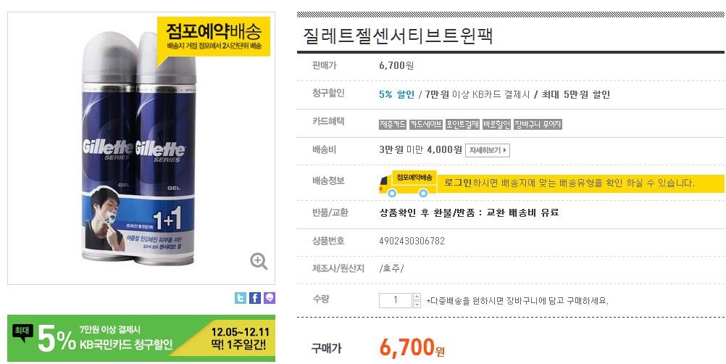Click the 5% 할인 discount link

397,94
